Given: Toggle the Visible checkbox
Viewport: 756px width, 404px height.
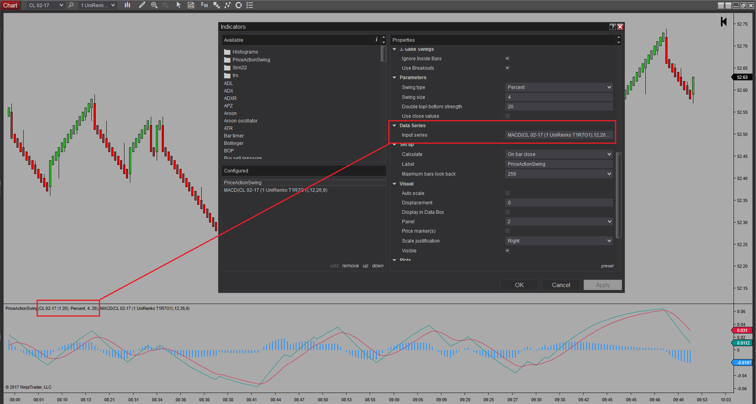Looking at the screenshot, I should tap(508, 250).
